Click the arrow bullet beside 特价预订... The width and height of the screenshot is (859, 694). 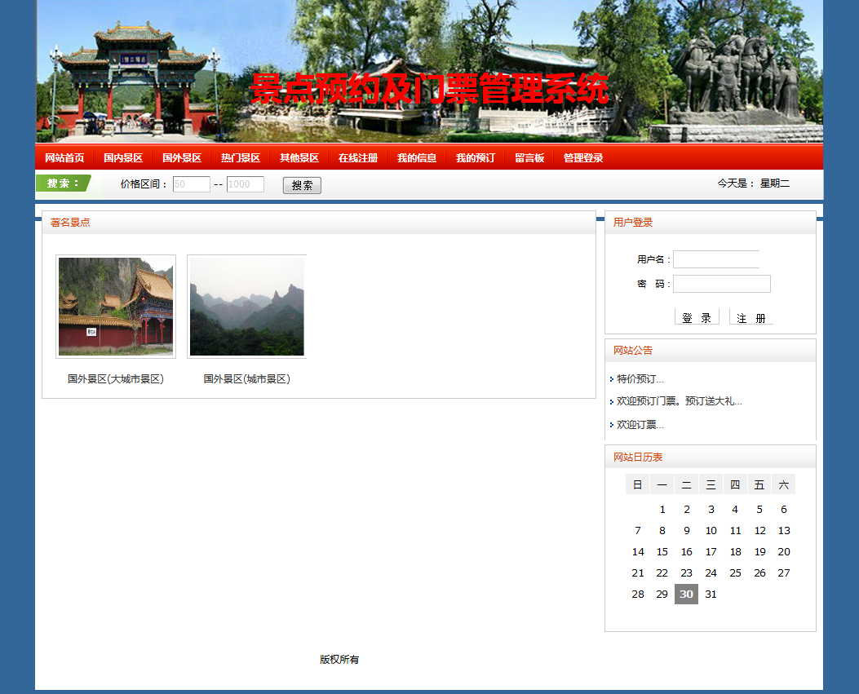[x=611, y=379]
